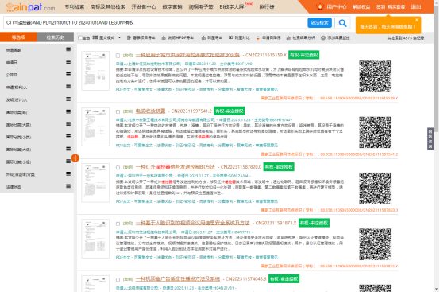Open the 排行榜 menu item

point(267,6)
